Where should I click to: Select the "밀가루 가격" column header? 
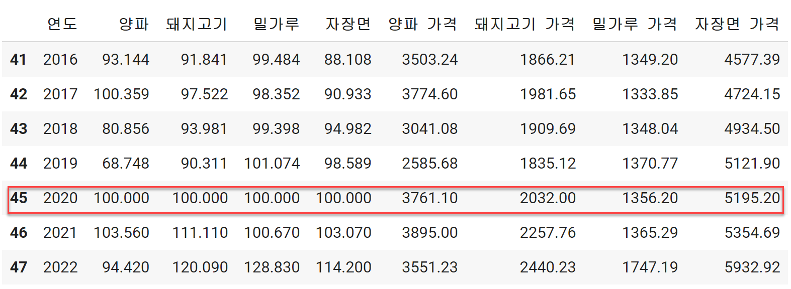tap(635, 24)
